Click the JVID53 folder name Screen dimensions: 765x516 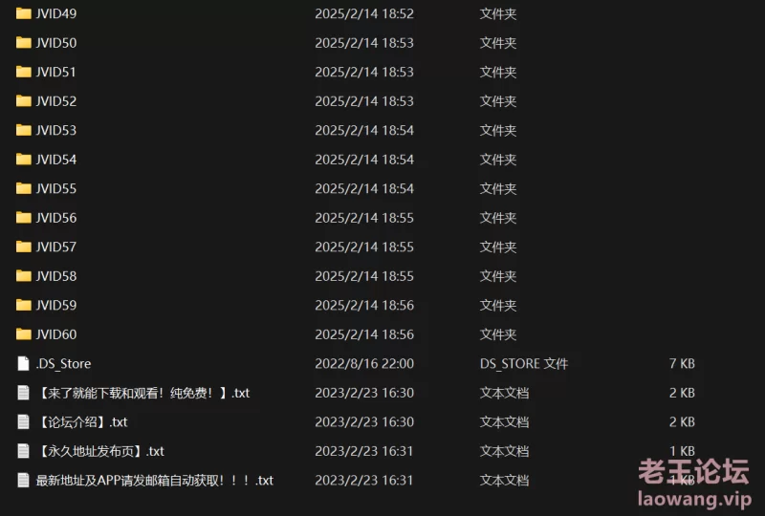tap(56, 130)
